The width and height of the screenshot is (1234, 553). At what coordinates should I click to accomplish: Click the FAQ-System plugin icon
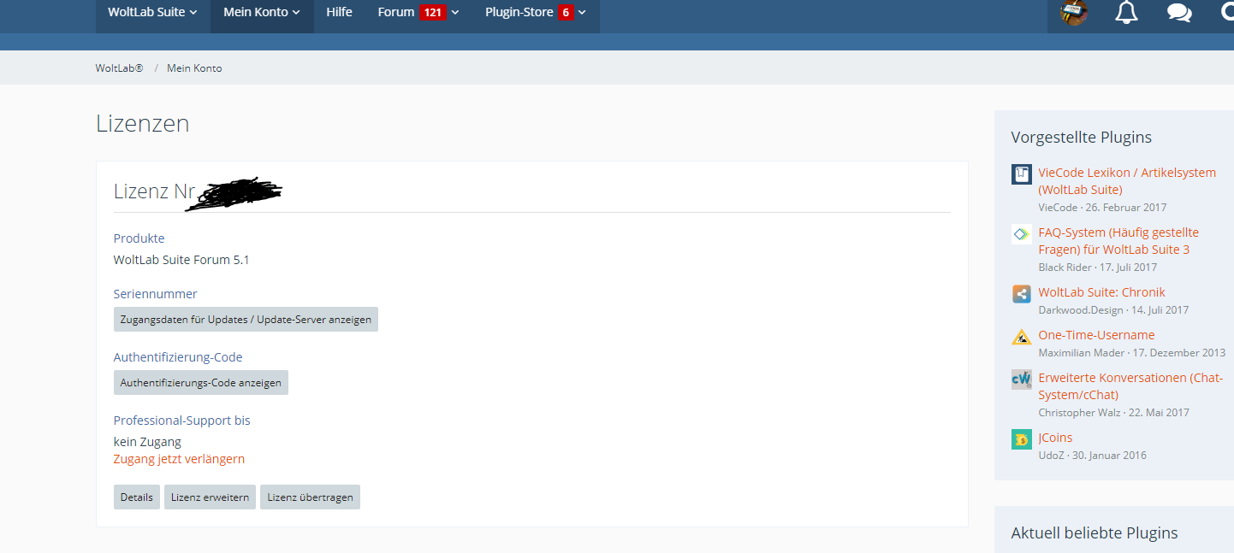(1021, 234)
